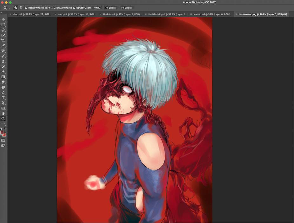The width and height of the screenshot is (294, 223).
Task: Uncheck Resize Windows to Fit
Action: click(x=26, y=8)
